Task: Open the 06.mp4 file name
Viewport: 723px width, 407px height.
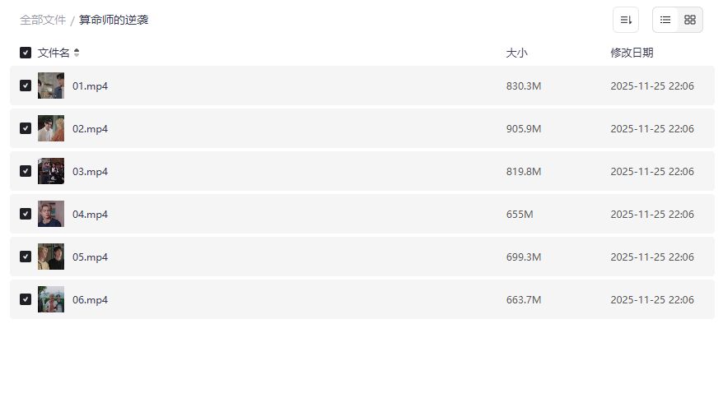Action: tap(90, 300)
